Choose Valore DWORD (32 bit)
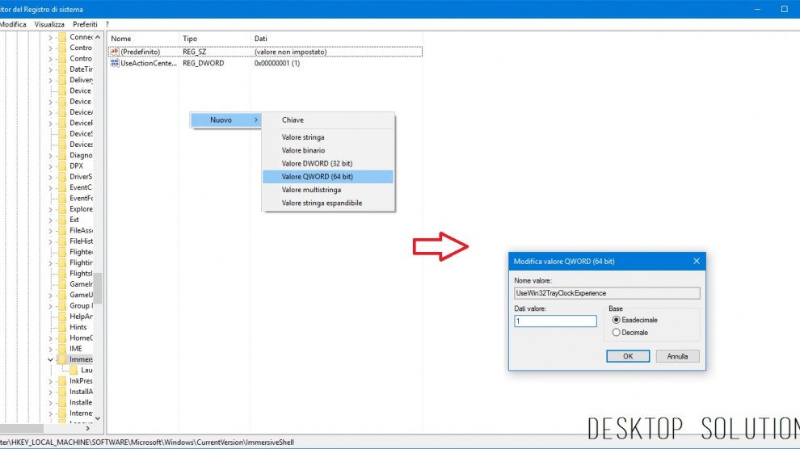The width and height of the screenshot is (800, 449). pyautogui.click(x=327, y=164)
